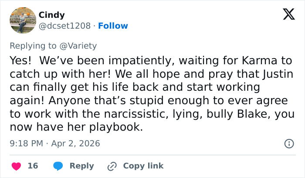The width and height of the screenshot is (305, 178).
Task: Click the X logo icon
Action: [286, 14]
